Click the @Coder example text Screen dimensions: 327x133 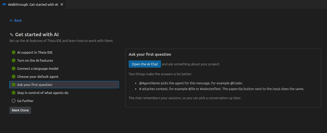tap(236, 83)
